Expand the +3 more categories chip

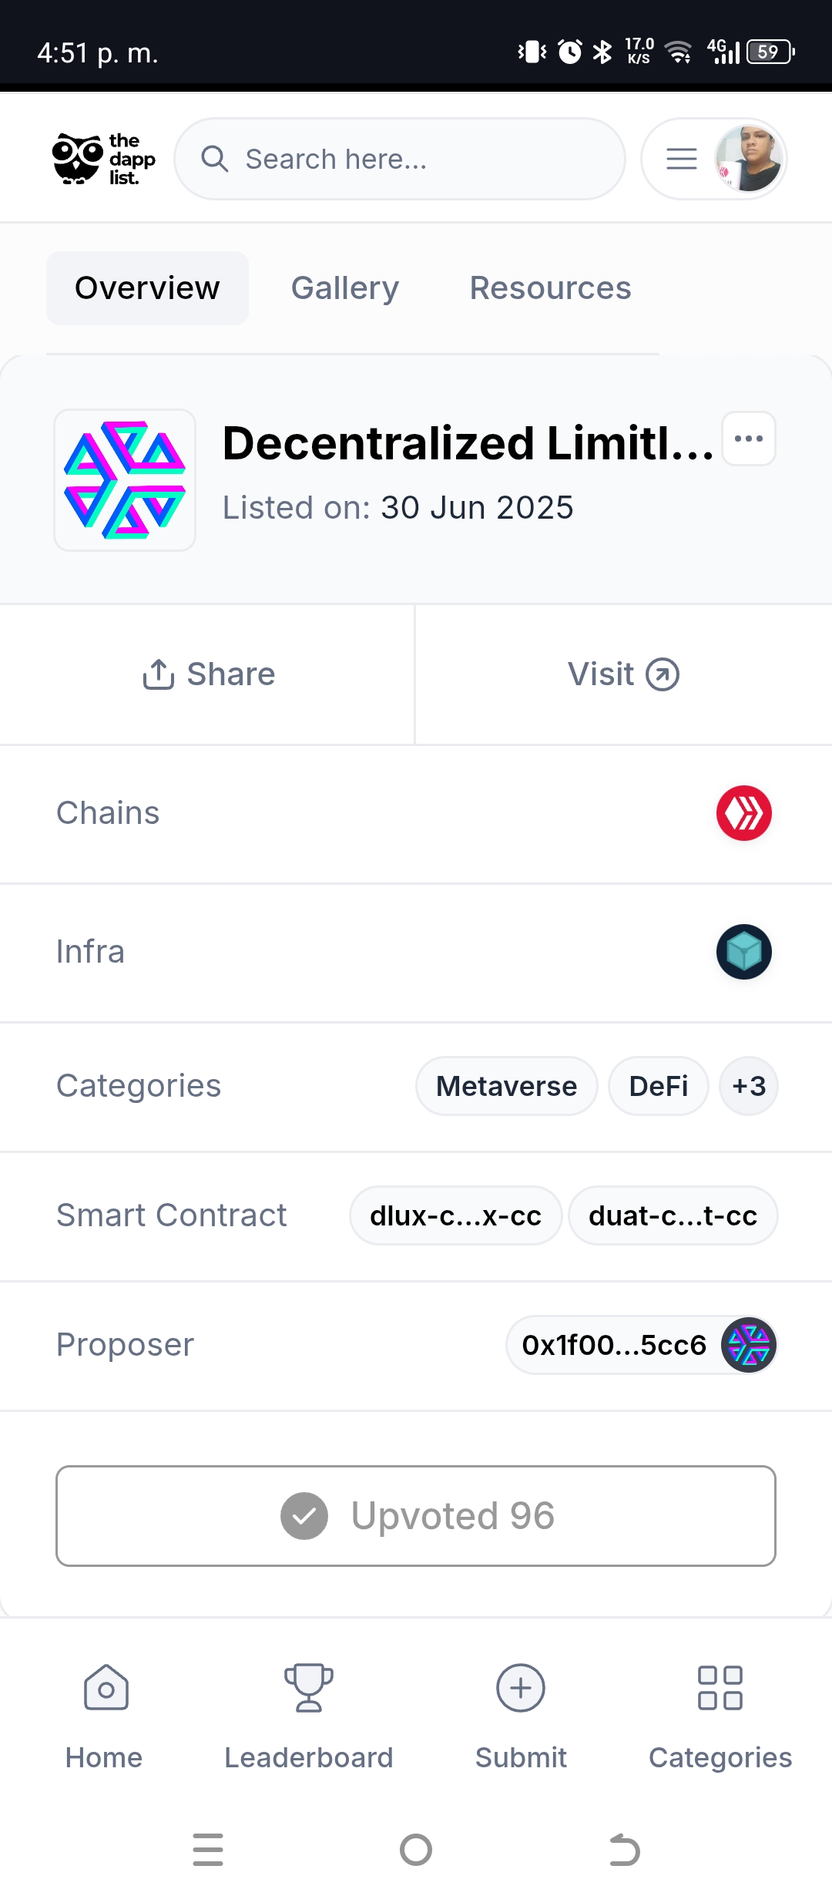click(749, 1086)
